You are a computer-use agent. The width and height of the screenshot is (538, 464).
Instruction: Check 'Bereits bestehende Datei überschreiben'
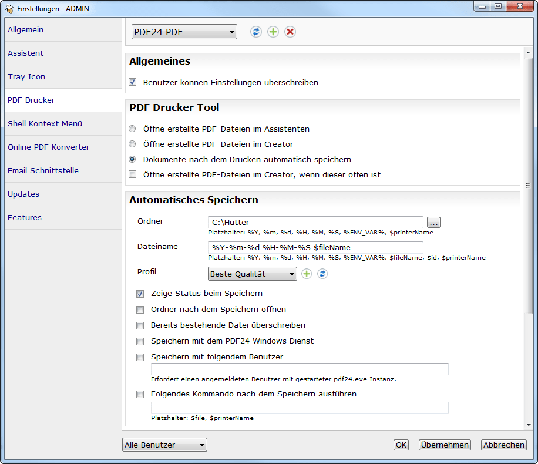[140, 325]
